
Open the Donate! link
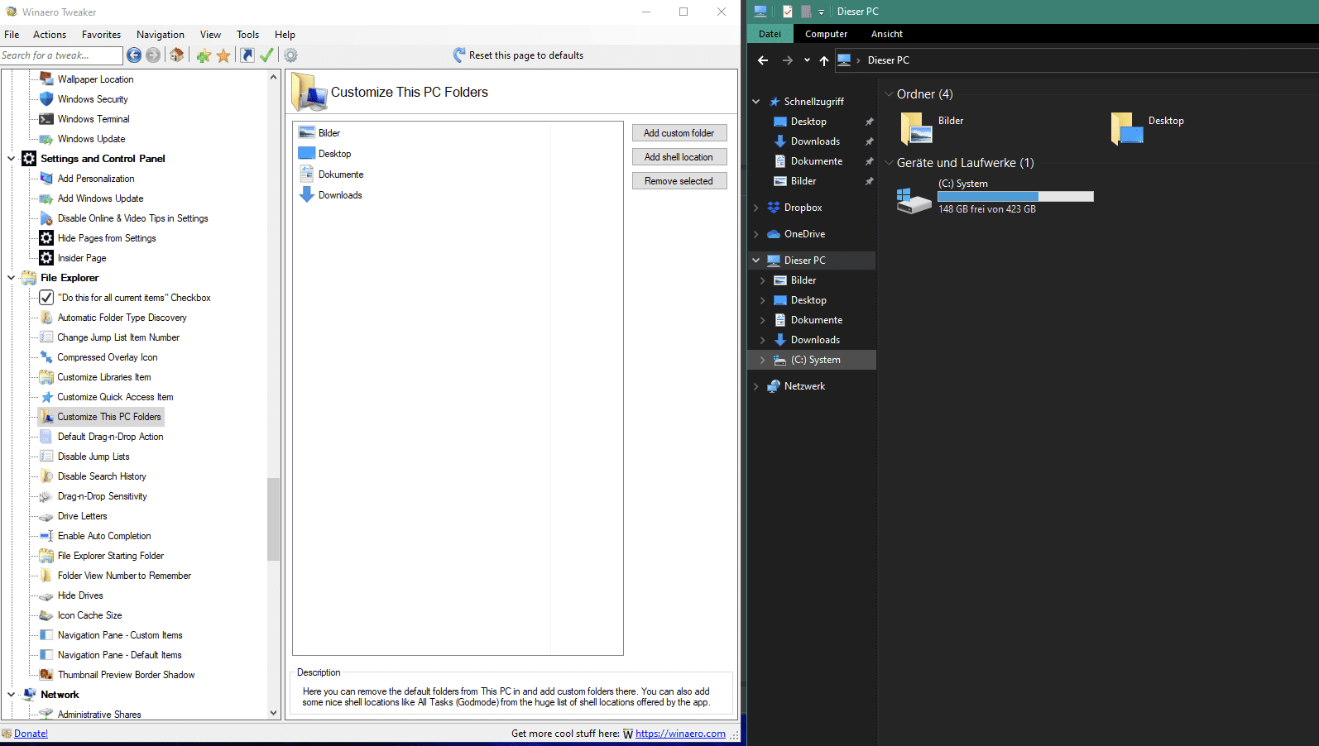tap(31, 734)
